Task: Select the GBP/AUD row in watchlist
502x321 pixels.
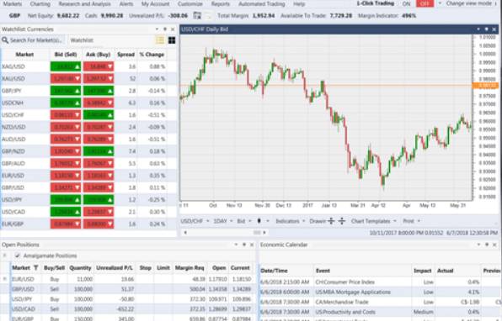Action: tap(88, 164)
